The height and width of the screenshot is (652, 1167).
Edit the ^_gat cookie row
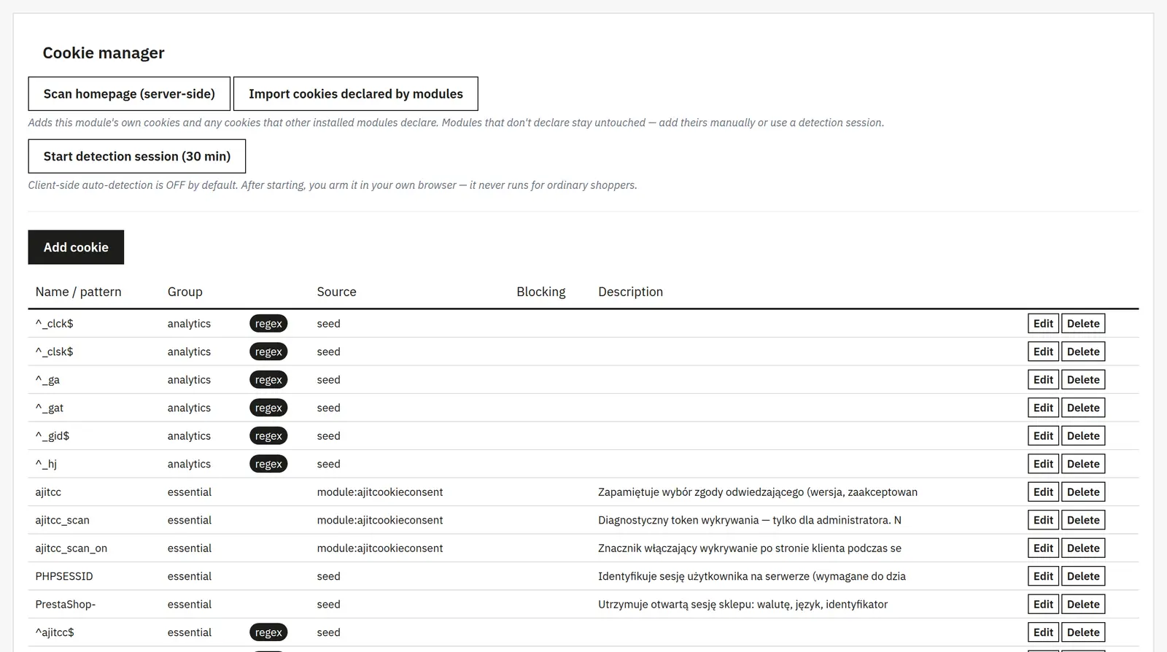click(1043, 408)
